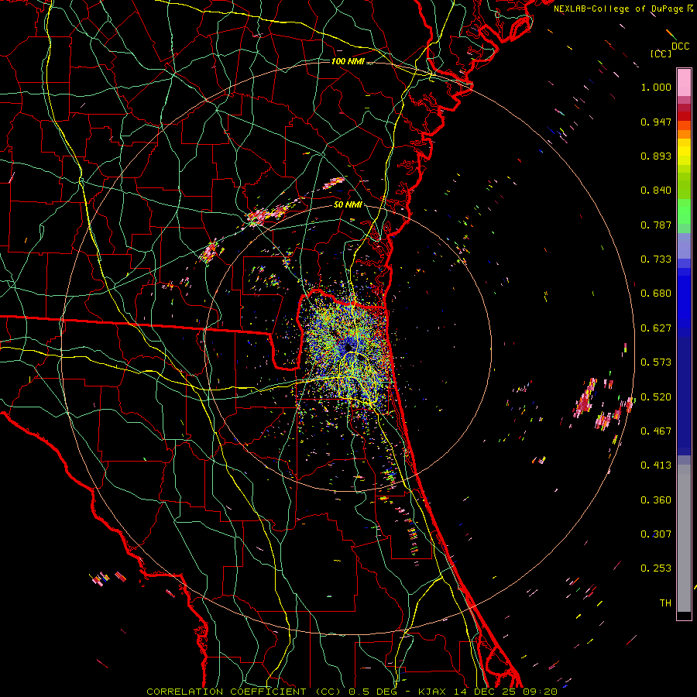Screen dimensions: 697x697
Task: Click the 0.947 color scale value
Action: point(656,122)
